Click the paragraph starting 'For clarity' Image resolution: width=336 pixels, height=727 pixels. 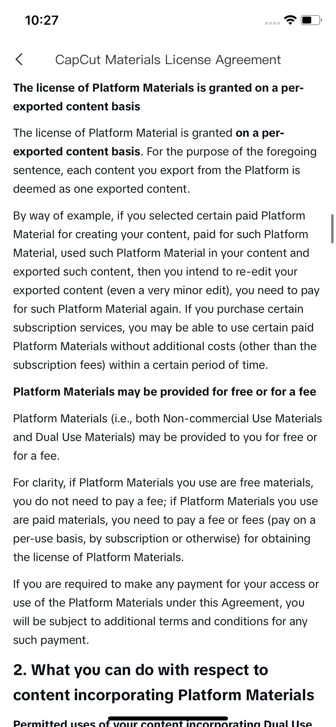click(166, 520)
